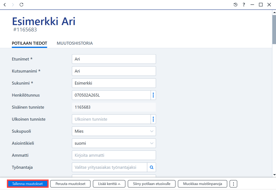276x190 pixels.
Task: Open the bottom bar more-actions kebab button
Action: tap(233, 184)
